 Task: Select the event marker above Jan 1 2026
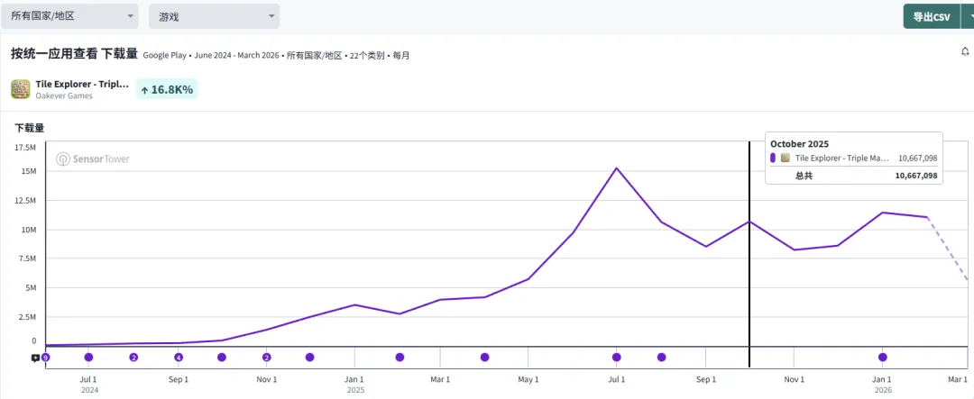[x=883, y=358]
